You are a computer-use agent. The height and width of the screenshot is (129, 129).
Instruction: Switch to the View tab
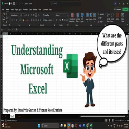[x=40, y=10]
